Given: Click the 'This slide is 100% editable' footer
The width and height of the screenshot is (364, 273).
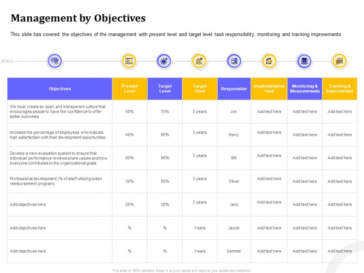Looking at the screenshot, I should 182,270.
